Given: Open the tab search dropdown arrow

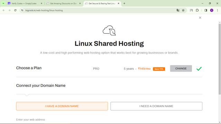Looking at the screenshot, I should [x=3, y=3].
